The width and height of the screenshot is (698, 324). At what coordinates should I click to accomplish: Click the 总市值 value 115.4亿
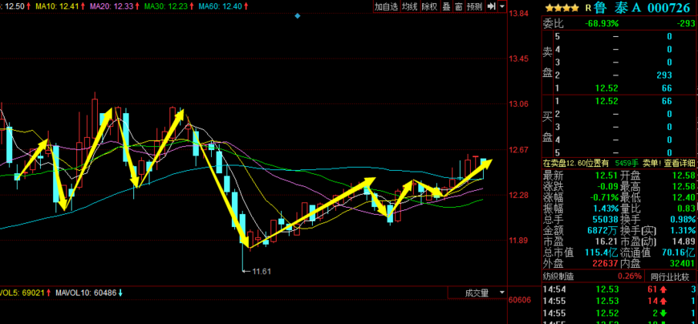(602, 253)
